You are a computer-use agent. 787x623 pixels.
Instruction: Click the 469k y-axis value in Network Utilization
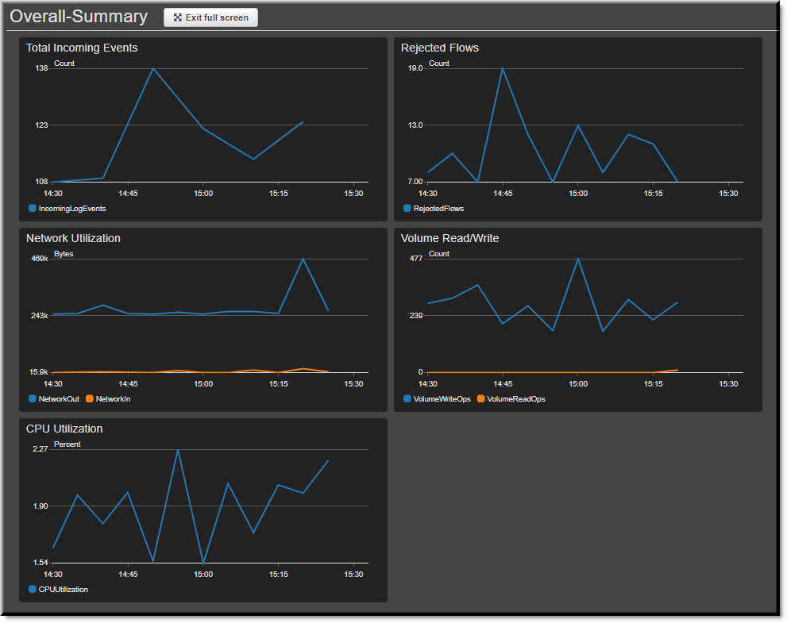40,259
